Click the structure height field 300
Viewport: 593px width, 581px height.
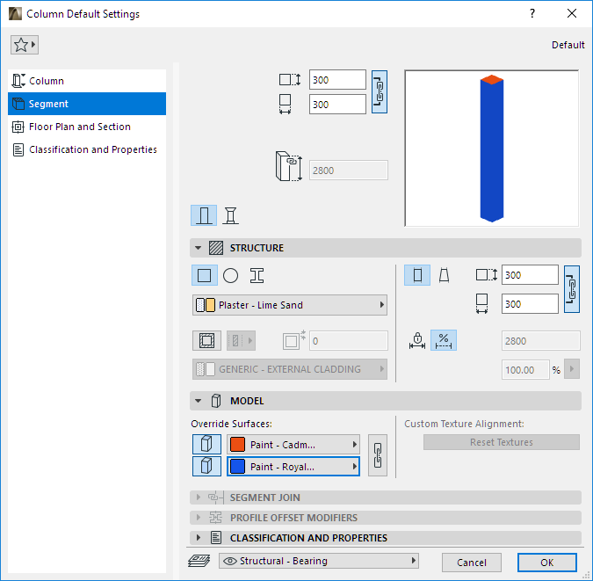530,275
